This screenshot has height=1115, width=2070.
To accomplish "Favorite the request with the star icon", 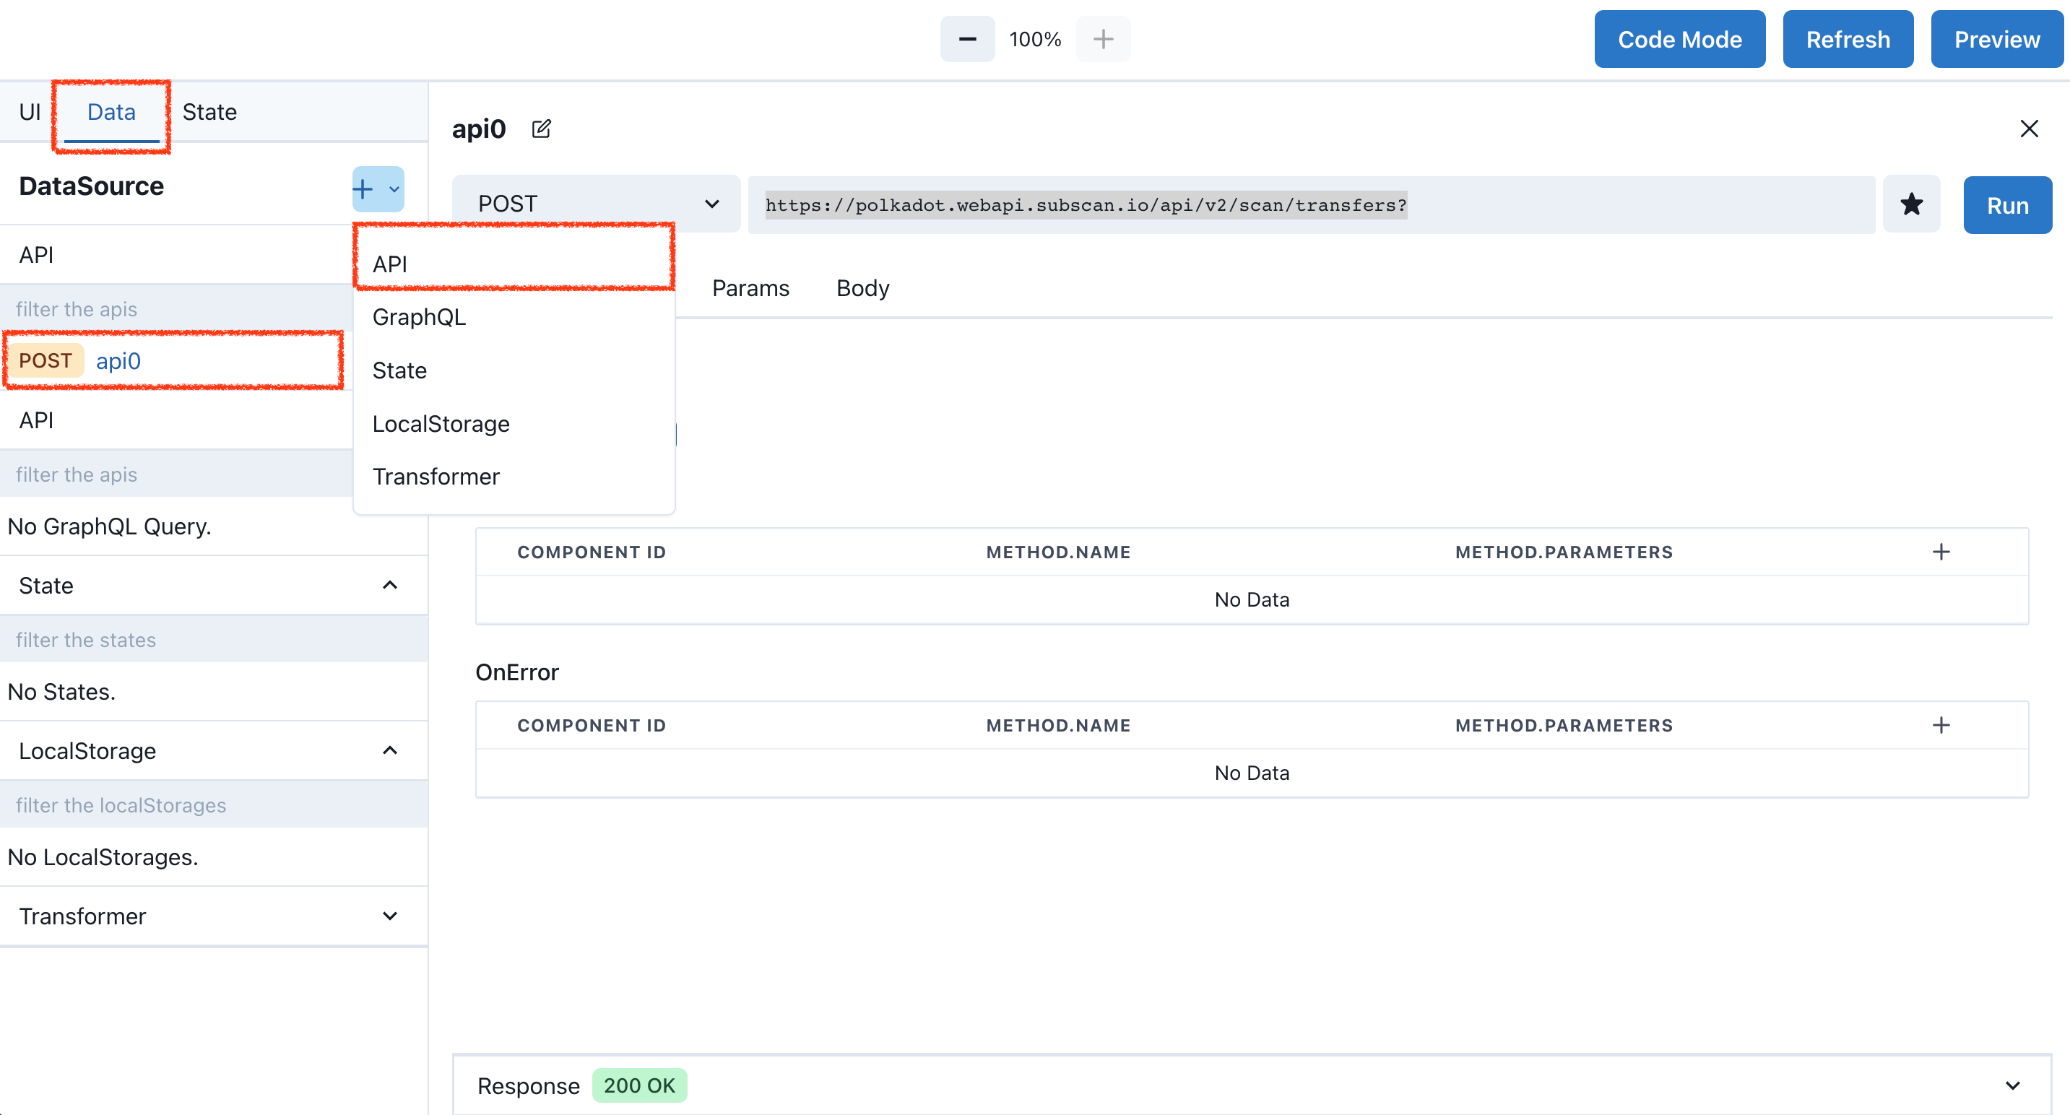I will [x=1911, y=205].
